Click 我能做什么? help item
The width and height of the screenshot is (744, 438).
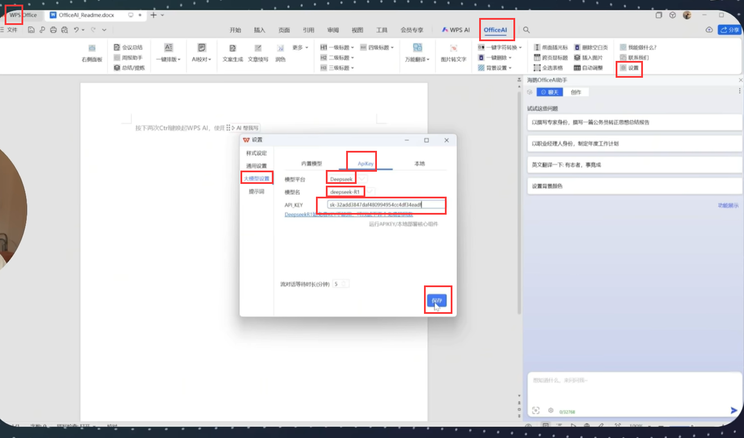[638, 48]
